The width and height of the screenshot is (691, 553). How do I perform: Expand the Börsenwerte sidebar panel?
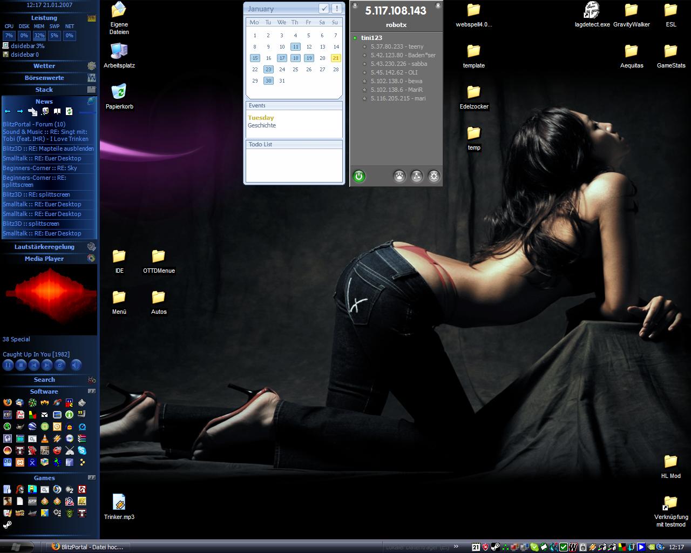(x=44, y=78)
